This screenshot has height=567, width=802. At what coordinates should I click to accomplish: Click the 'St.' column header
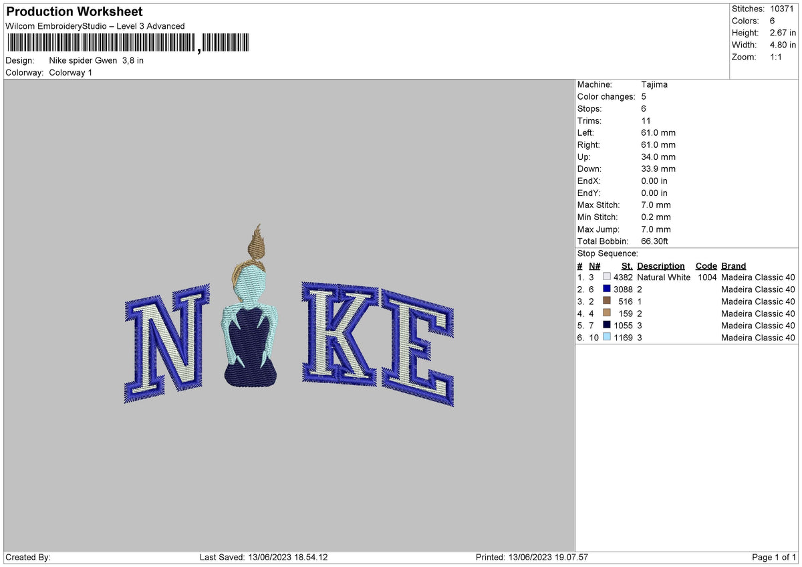[x=627, y=265]
